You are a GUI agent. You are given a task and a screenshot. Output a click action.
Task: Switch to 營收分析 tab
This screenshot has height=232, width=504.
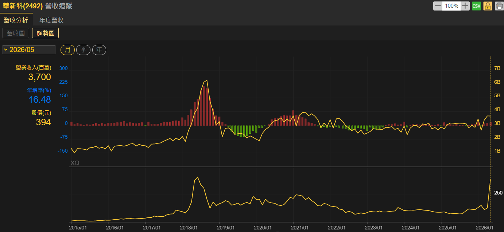coord(16,20)
